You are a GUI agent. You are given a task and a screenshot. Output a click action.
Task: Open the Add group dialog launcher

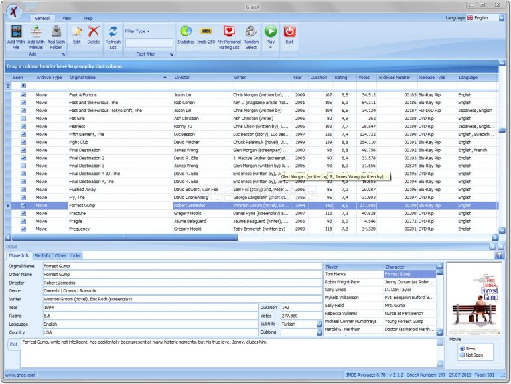click(x=64, y=54)
